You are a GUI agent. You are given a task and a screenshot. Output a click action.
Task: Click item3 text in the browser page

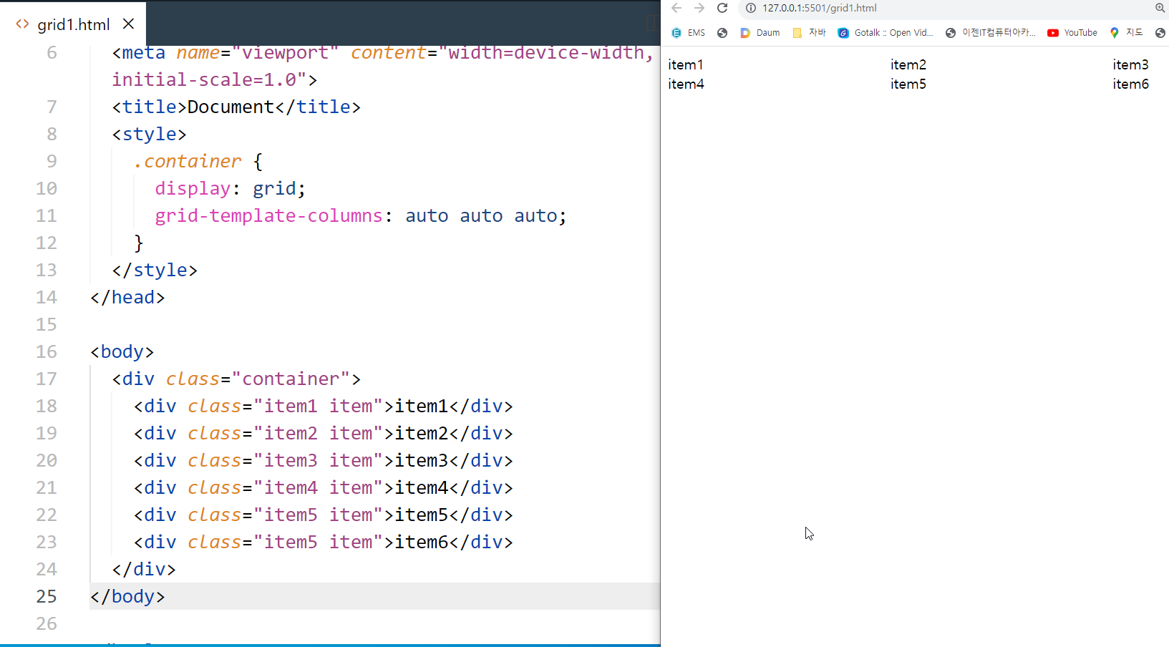click(1131, 64)
